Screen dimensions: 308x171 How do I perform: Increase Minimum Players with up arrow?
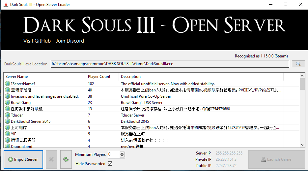tap(122, 153)
